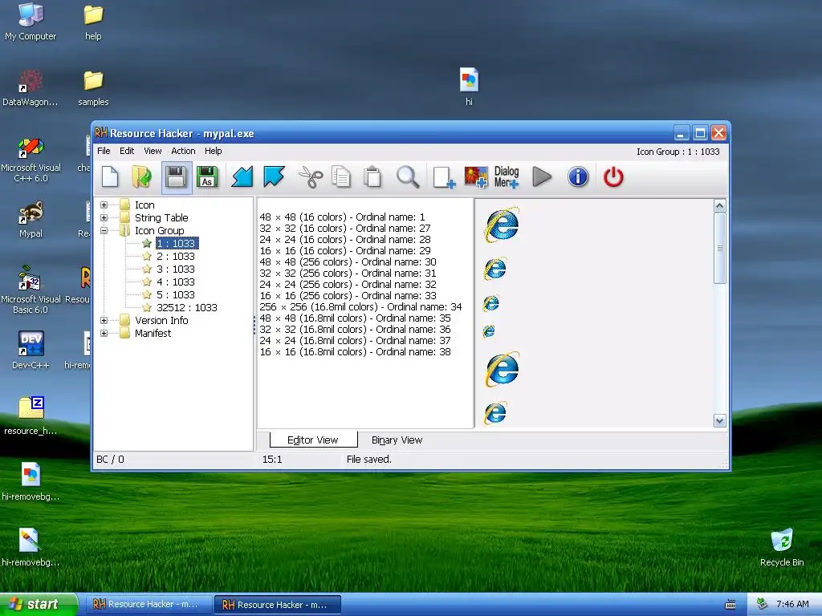Open the blue Information icon
The width and height of the screenshot is (822, 616).
click(578, 177)
